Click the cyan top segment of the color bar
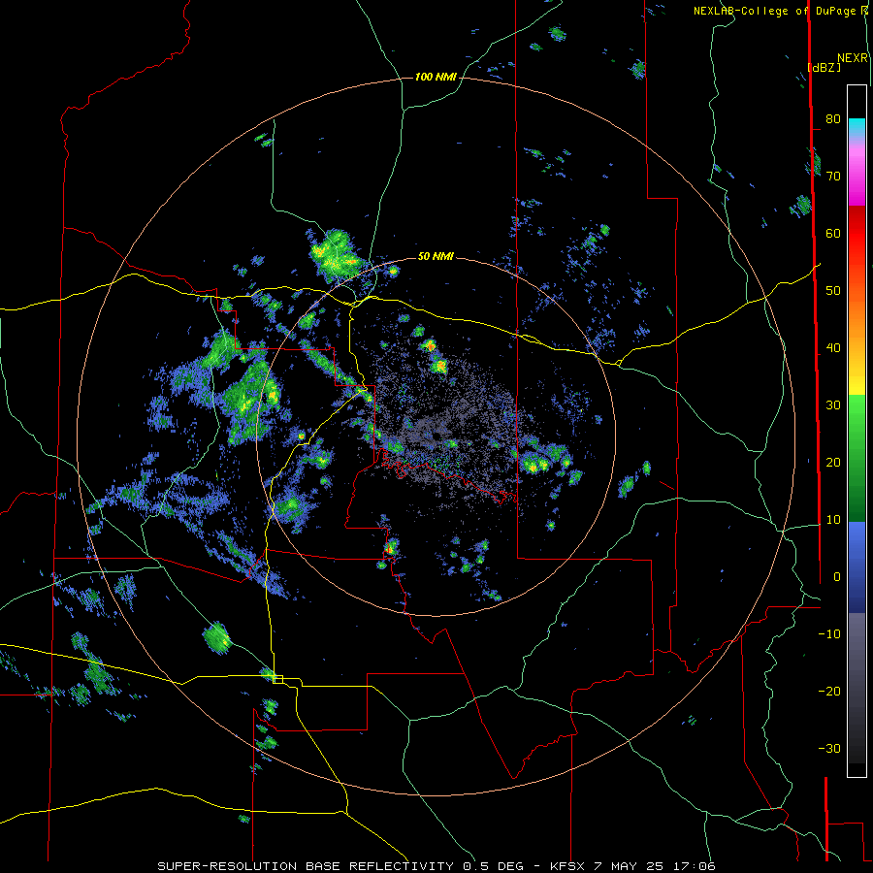This screenshot has height=873, width=873. [x=857, y=128]
